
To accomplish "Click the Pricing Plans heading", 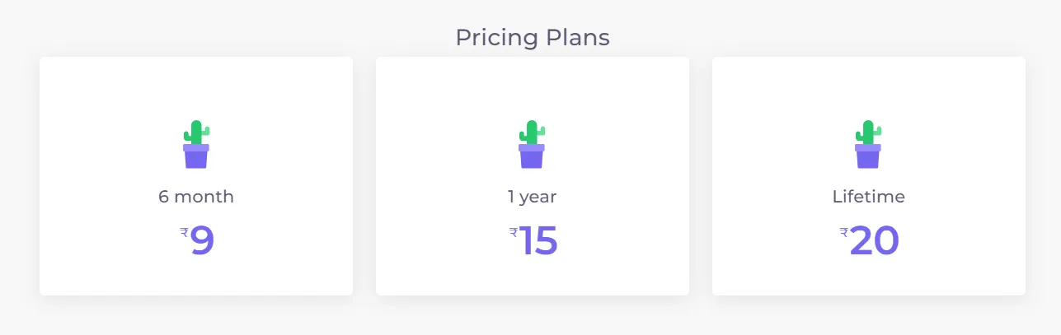I will coord(533,38).
